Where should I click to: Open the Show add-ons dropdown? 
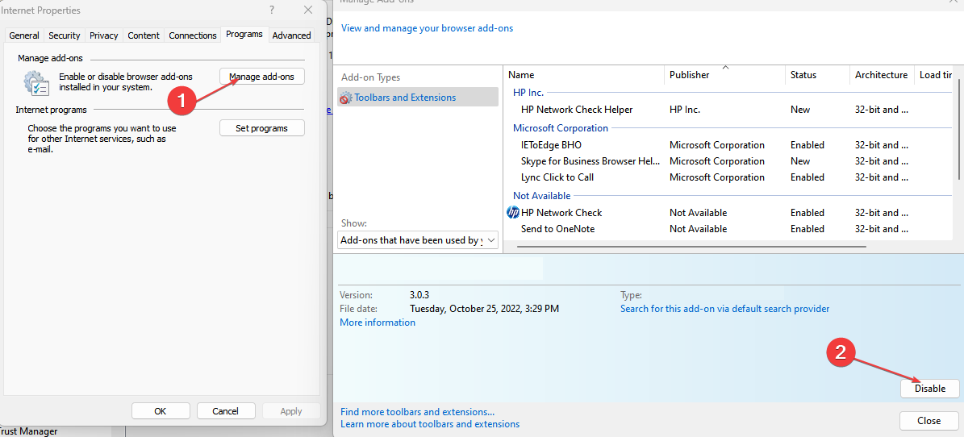[417, 240]
